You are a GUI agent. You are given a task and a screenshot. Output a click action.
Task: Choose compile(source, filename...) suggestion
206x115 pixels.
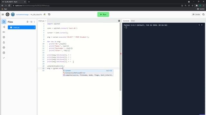88,75
